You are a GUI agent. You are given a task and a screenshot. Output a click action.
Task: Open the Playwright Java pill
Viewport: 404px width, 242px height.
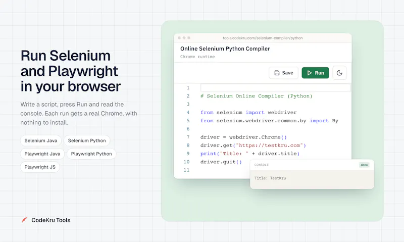pos(42,154)
